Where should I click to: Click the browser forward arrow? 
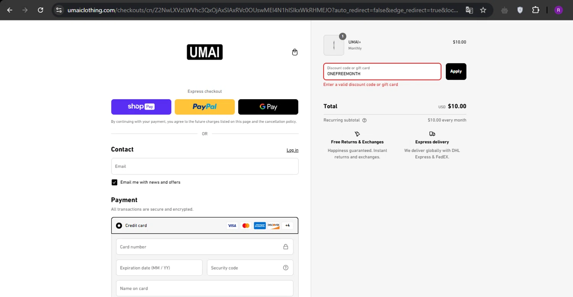[x=25, y=10]
